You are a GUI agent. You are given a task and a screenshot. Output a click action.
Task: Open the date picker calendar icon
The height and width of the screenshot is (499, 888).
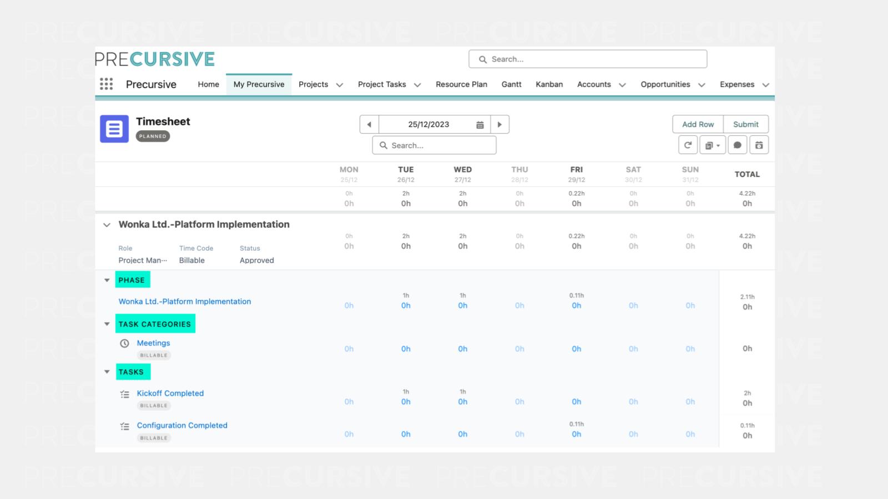click(480, 125)
